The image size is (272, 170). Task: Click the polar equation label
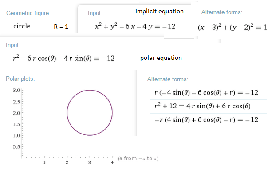pyautogui.click(x=161, y=58)
